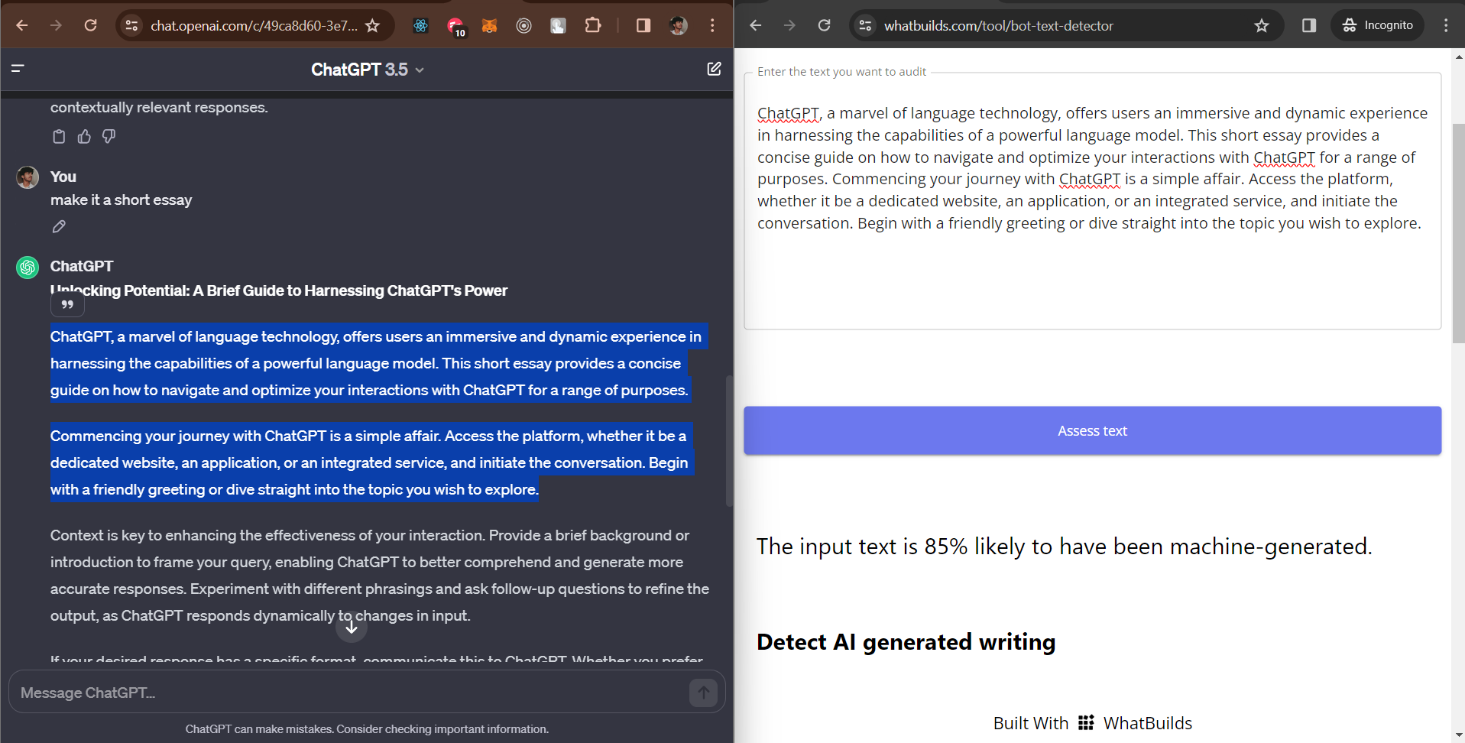Click the 'Detect AI generated writing' heading
The image size is (1465, 743).
pyautogui.click(x=906, y=642)
